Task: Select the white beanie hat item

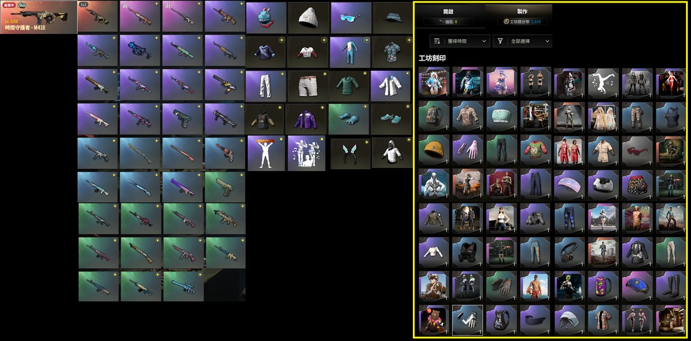Action: click(309, 18)
